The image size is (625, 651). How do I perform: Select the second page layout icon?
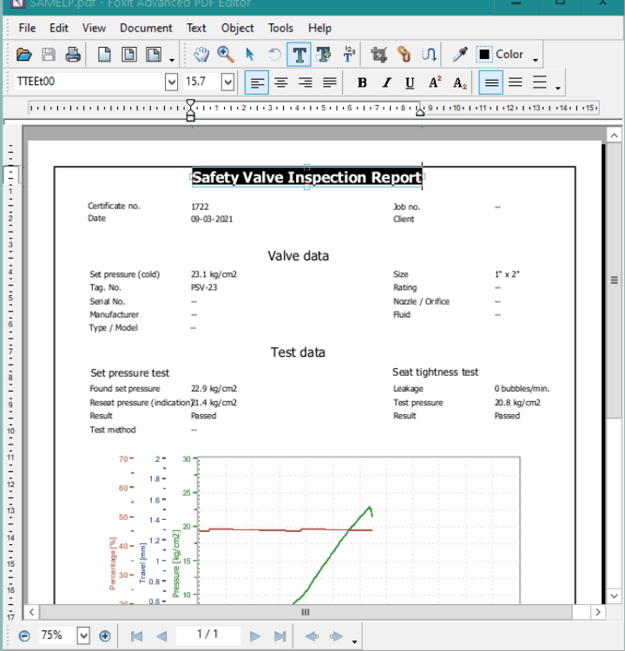[x=128, y=55]
